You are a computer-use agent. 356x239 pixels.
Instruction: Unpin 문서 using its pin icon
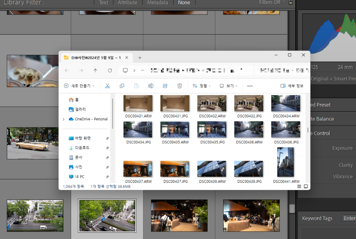108,158
